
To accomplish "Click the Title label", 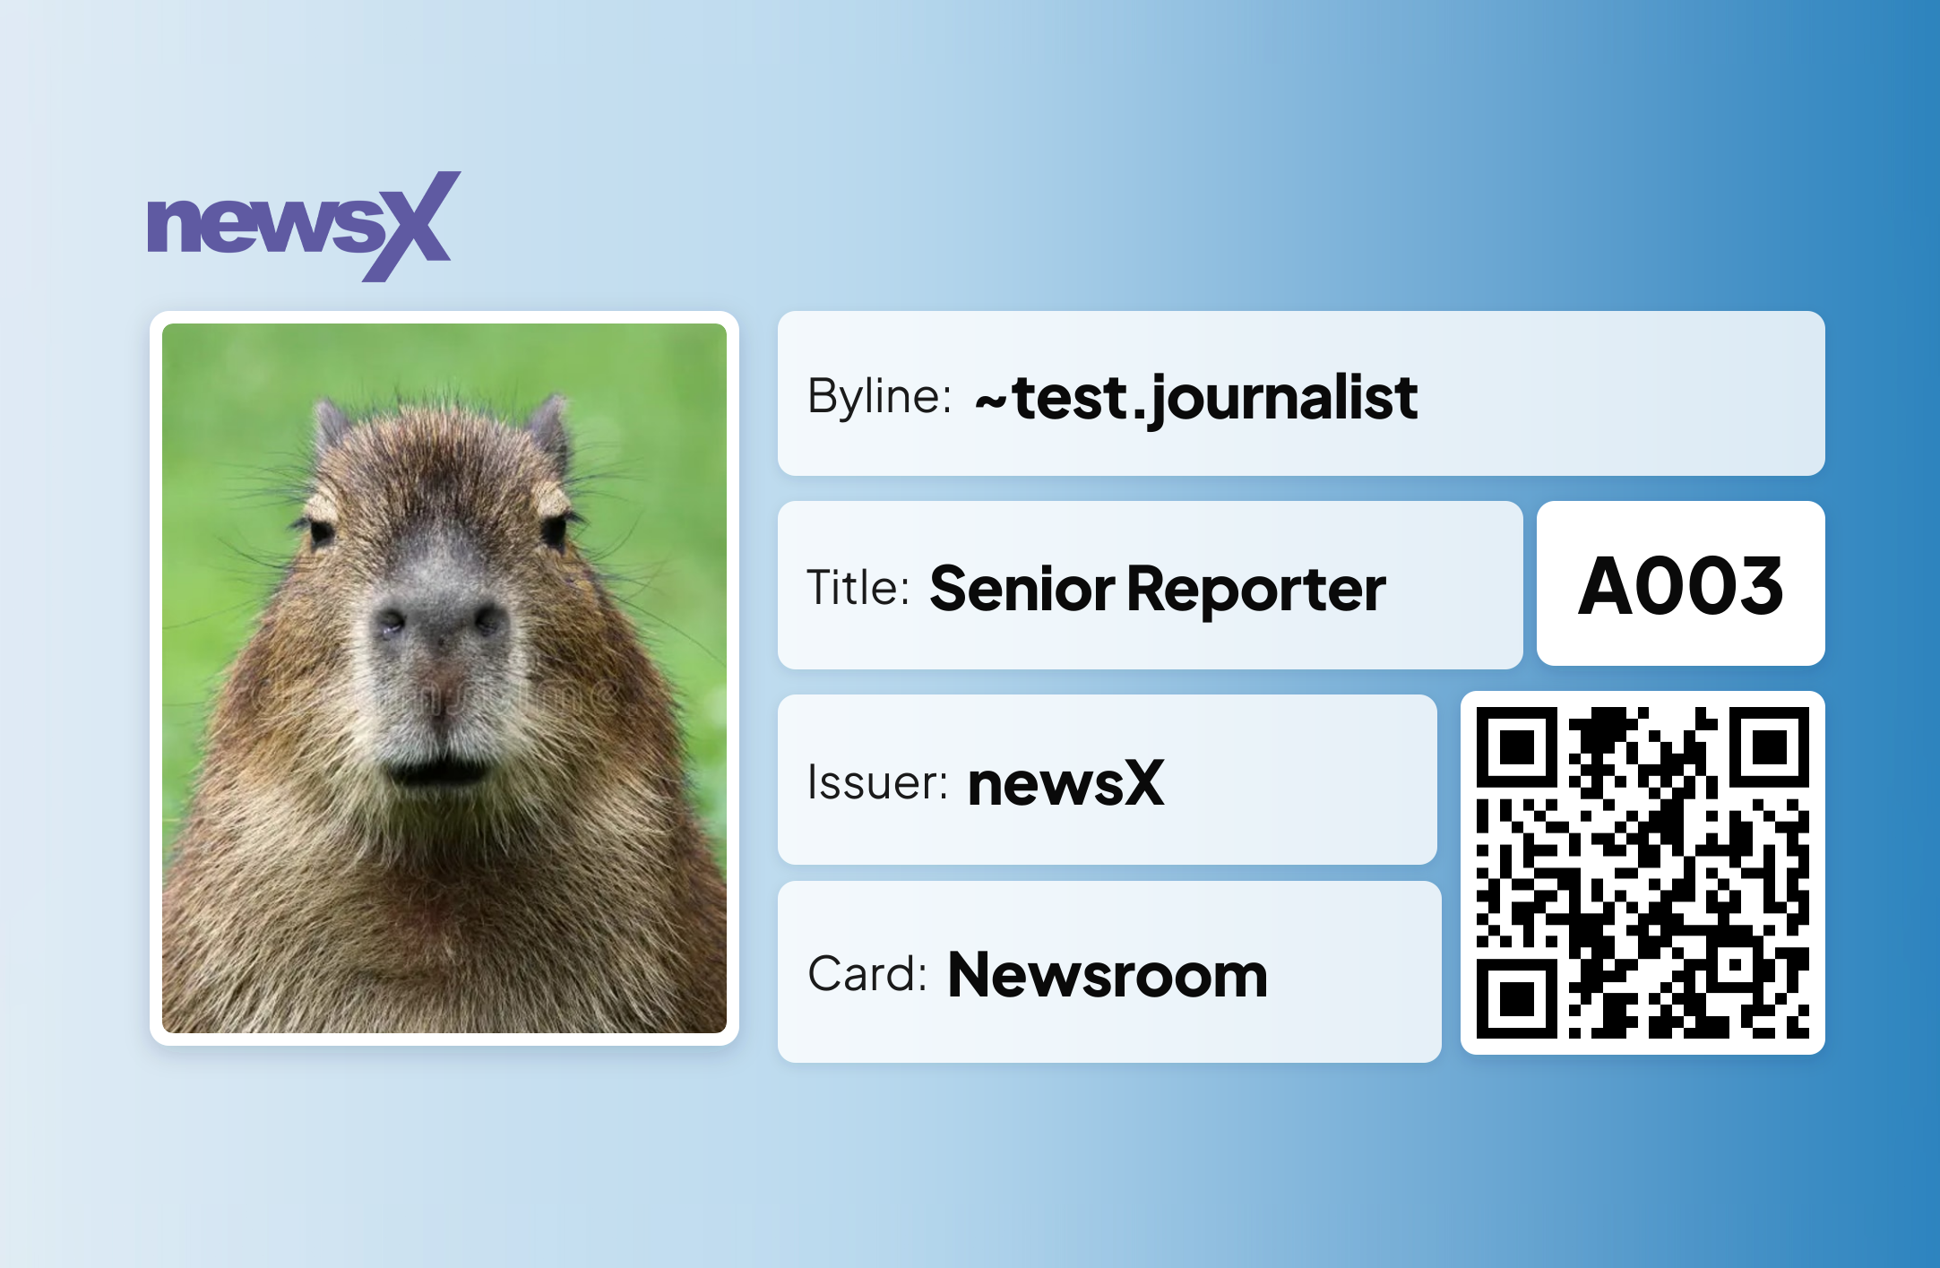I will (858, 589).
